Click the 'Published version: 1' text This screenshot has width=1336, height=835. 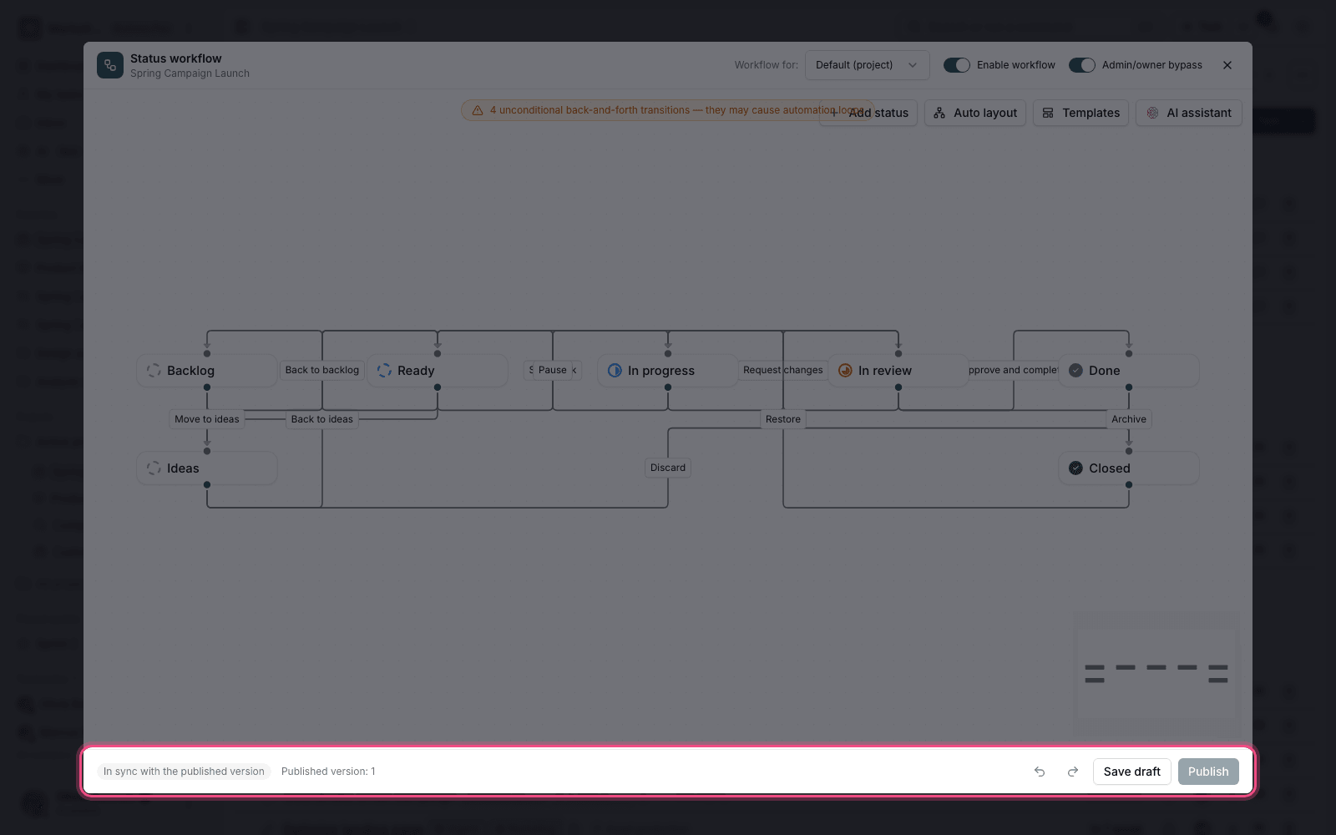click(x=328, y=772)
